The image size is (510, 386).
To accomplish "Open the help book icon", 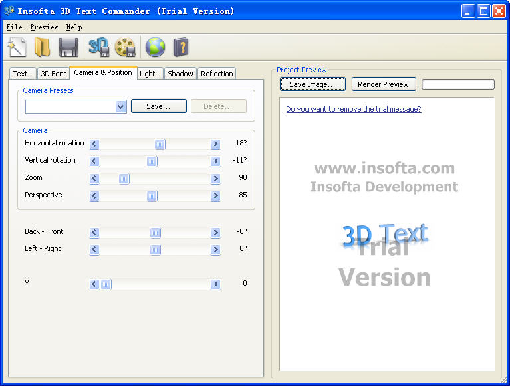I will [181, 47].
